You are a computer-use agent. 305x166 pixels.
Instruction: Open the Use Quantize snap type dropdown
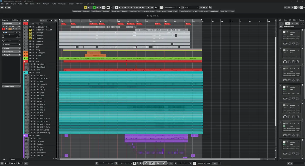tap(172, 7)
